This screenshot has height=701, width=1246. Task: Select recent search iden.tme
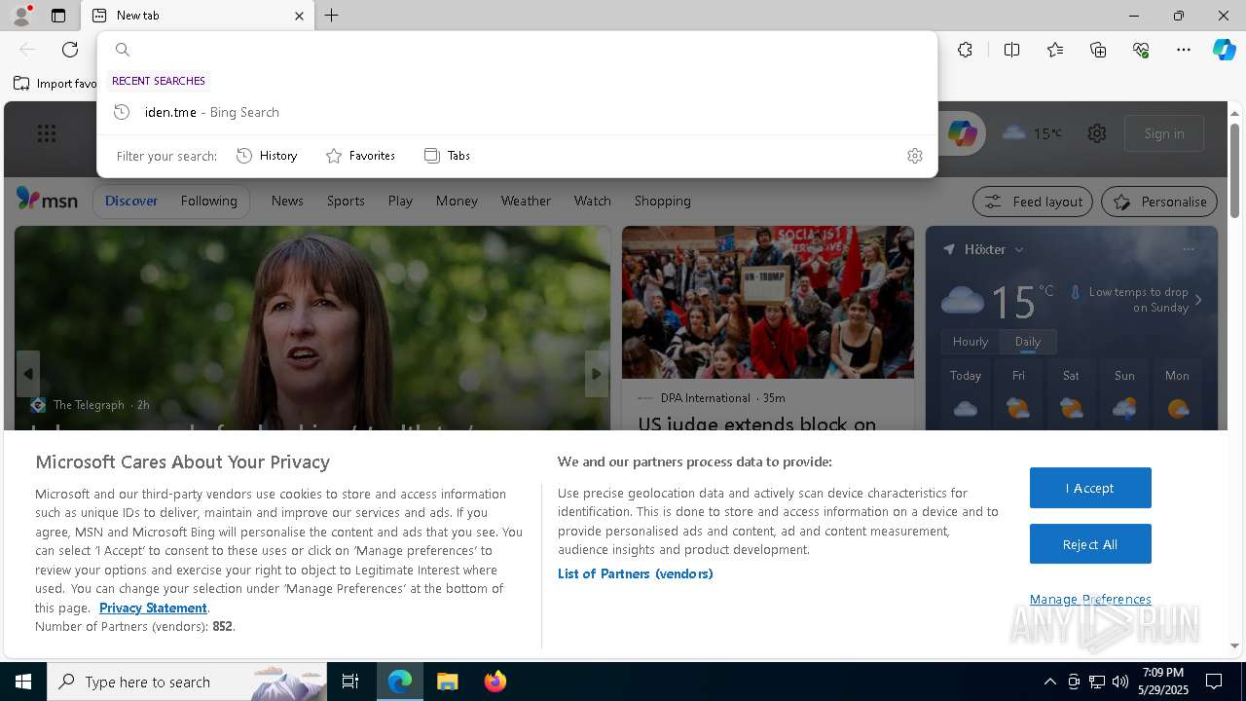tap(517, 112)
